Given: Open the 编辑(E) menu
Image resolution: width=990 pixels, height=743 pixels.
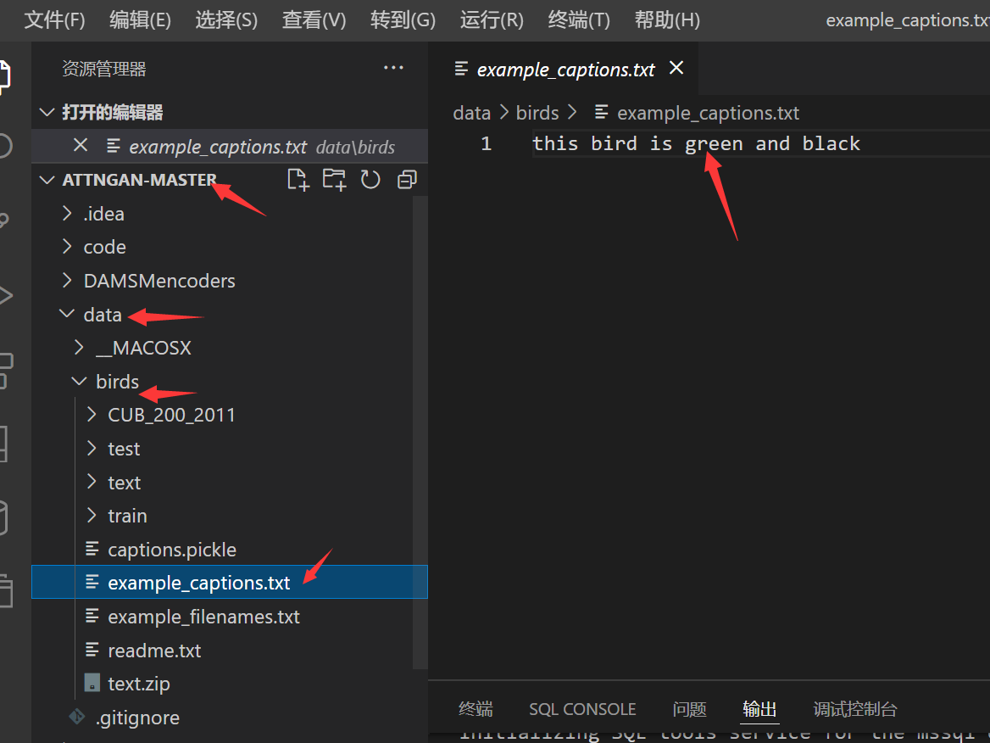Looking at the screenshot, I should (x=140, y=20).
